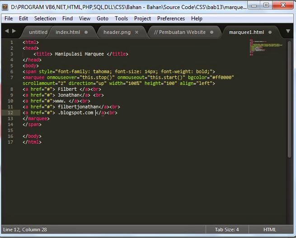Click the text filbertjonathan on line 11
The width and height of the screenshot is (296, 238).
click(x=78, y=107)
